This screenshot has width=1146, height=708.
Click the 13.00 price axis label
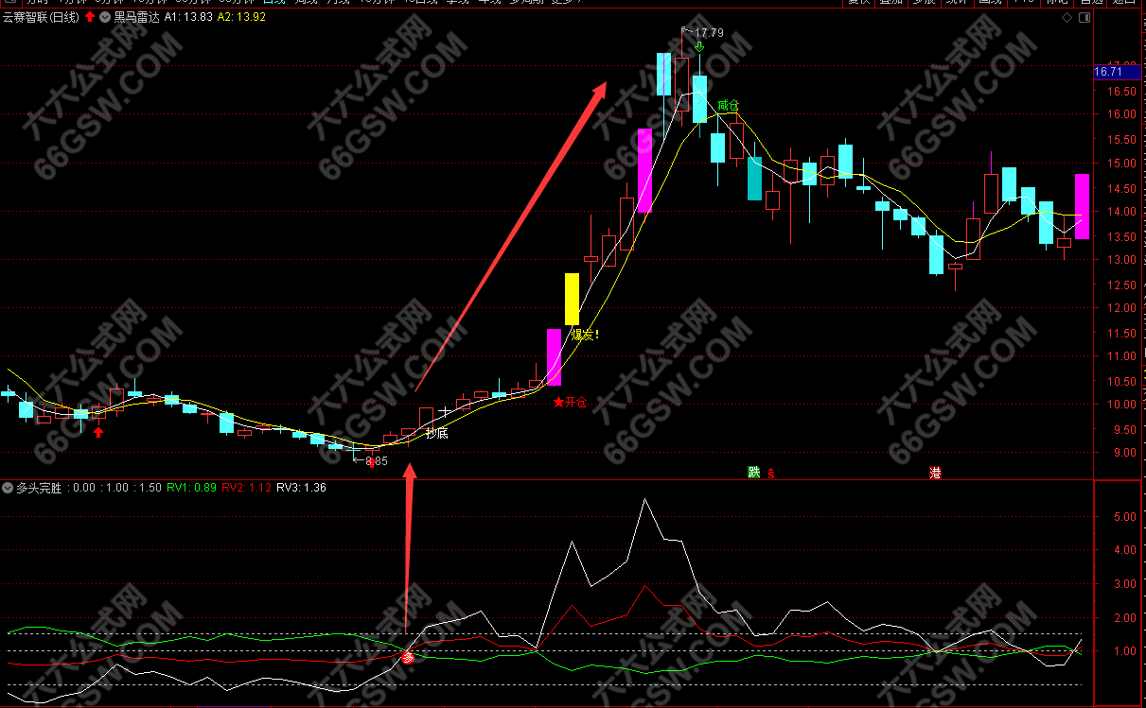tap(1122, 260)
